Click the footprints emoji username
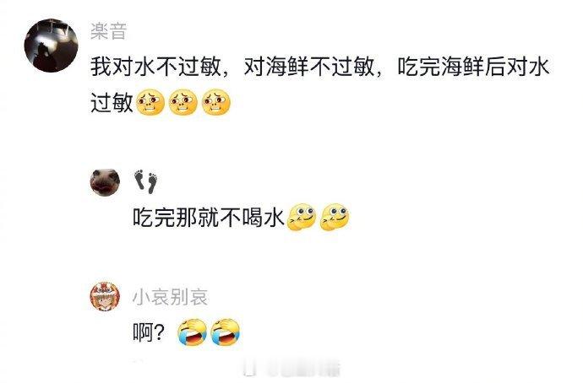This screenshot has height=383, width=583. pyautogui.click(x=145, y=182)
